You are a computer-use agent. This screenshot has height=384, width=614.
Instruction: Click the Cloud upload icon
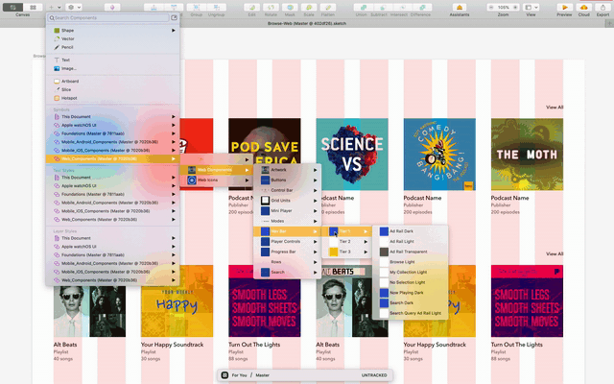(584, 7)
